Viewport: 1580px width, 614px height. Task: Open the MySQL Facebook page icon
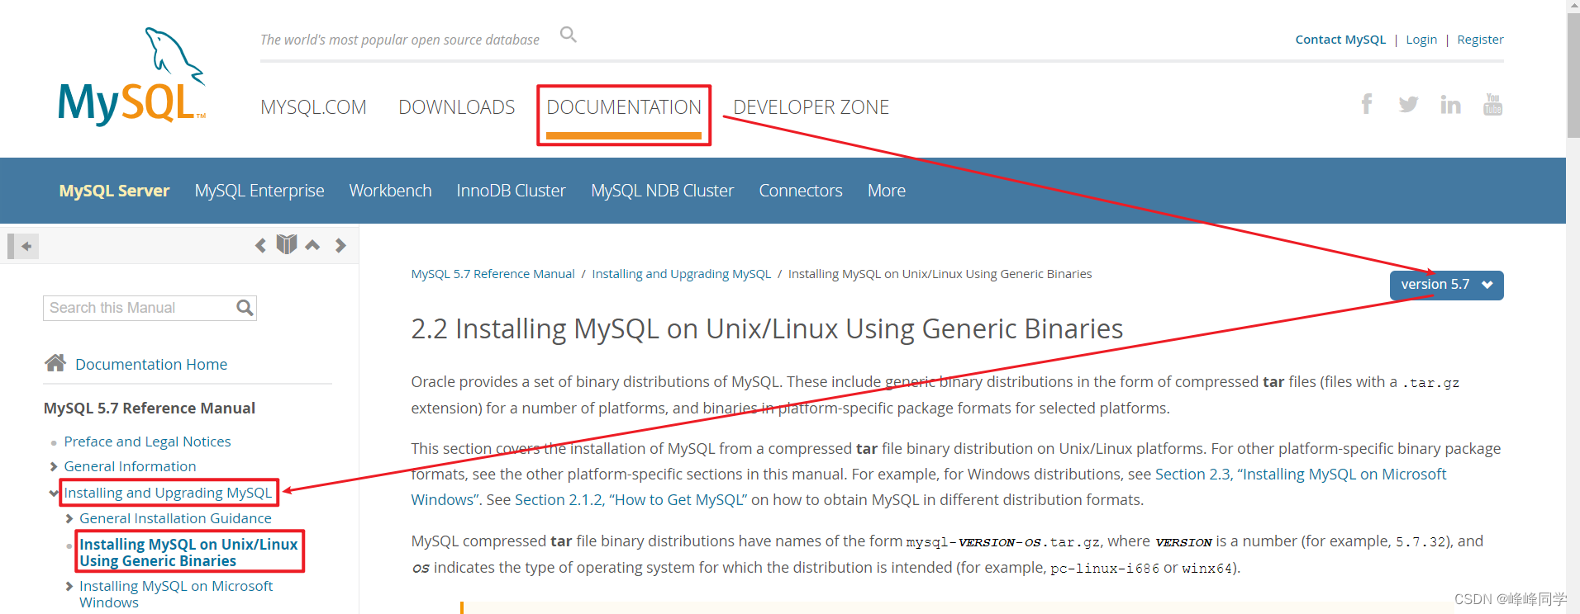tap(1367, 104)
